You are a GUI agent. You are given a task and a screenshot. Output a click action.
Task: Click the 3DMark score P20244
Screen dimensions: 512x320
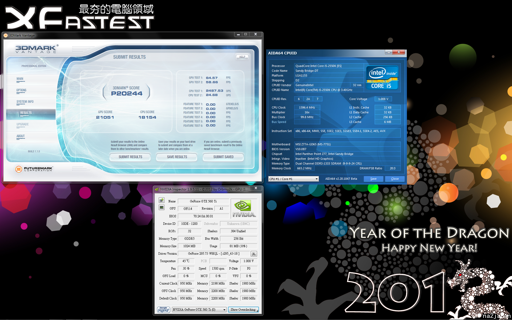(127, 93)
